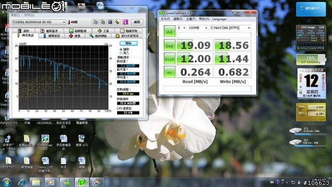Open the tools (工具) tab with speaker icon
The width and height of the screenshot is (332, 187).
(x=103, y=31)
